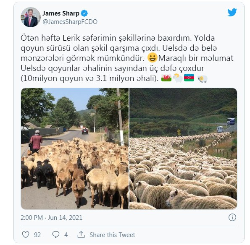Open the tweet info circle icon

232,217
